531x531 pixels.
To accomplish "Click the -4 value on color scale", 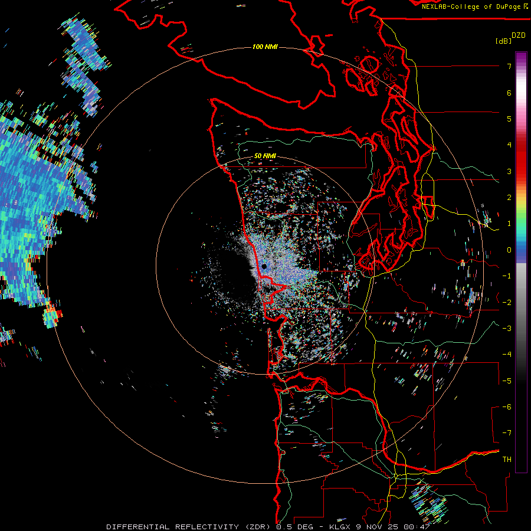I will click(x=507, y=355).
